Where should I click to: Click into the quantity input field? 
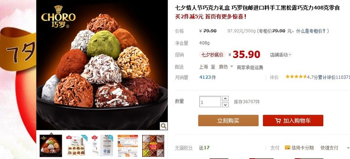click(x=210, y=102)
